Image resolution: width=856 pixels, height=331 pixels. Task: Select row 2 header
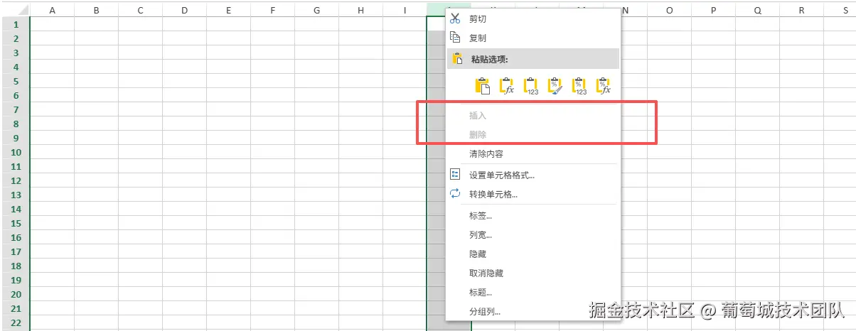point(15,38)
